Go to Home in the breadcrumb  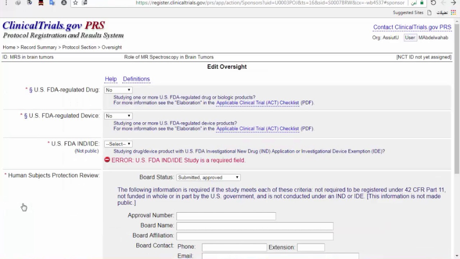pos(9,47)
